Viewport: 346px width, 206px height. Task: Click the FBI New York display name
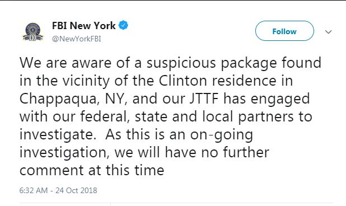click(x=83, y=26)
